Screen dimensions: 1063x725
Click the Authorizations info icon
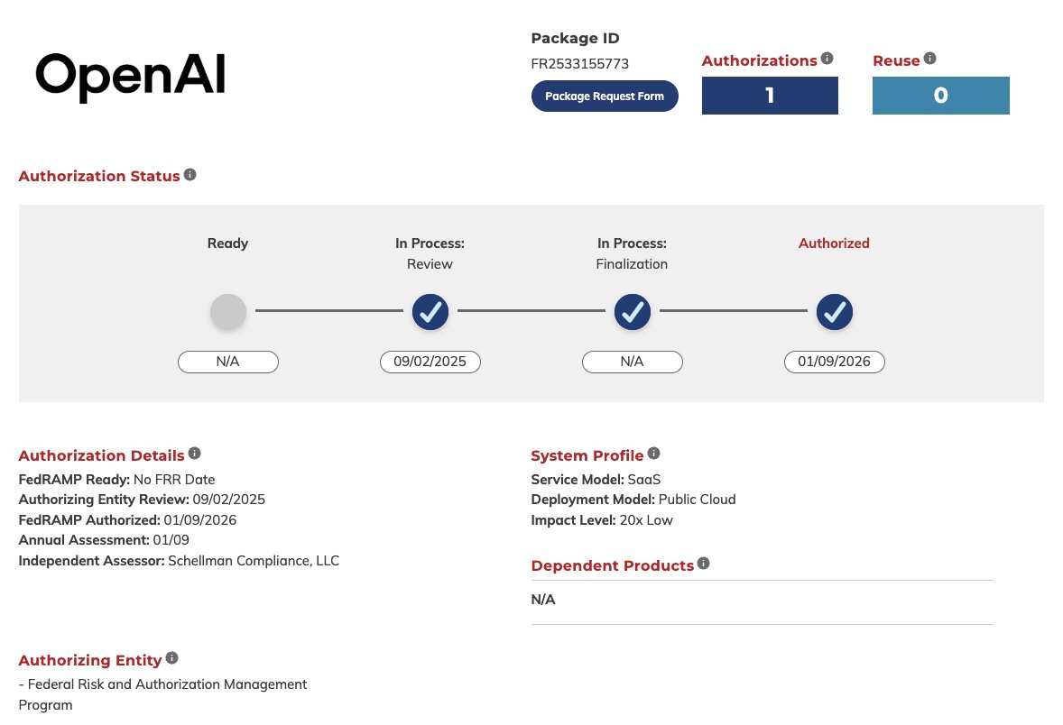coord(827,59)
